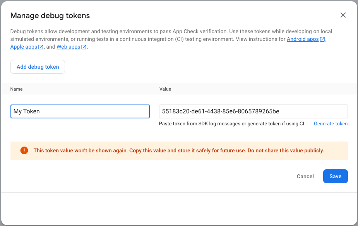Open the Web apps instructions link
The height and width of the screenshot is (226, 358).
[x=69, y=47]
